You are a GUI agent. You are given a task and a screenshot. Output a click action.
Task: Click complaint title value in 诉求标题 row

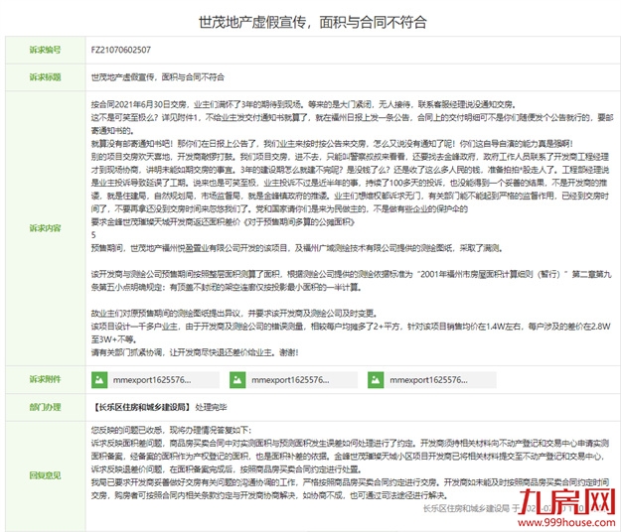pyautogui.click(x=158, y=77)
